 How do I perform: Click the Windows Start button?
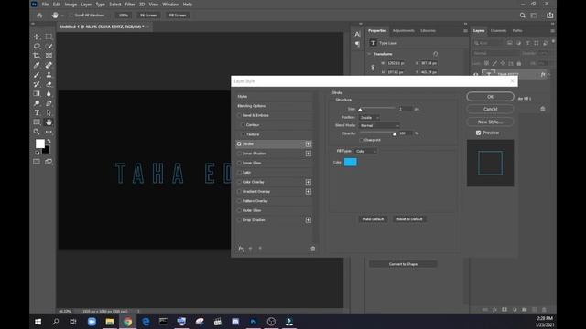pyautogui.click(x=38, y=322)
